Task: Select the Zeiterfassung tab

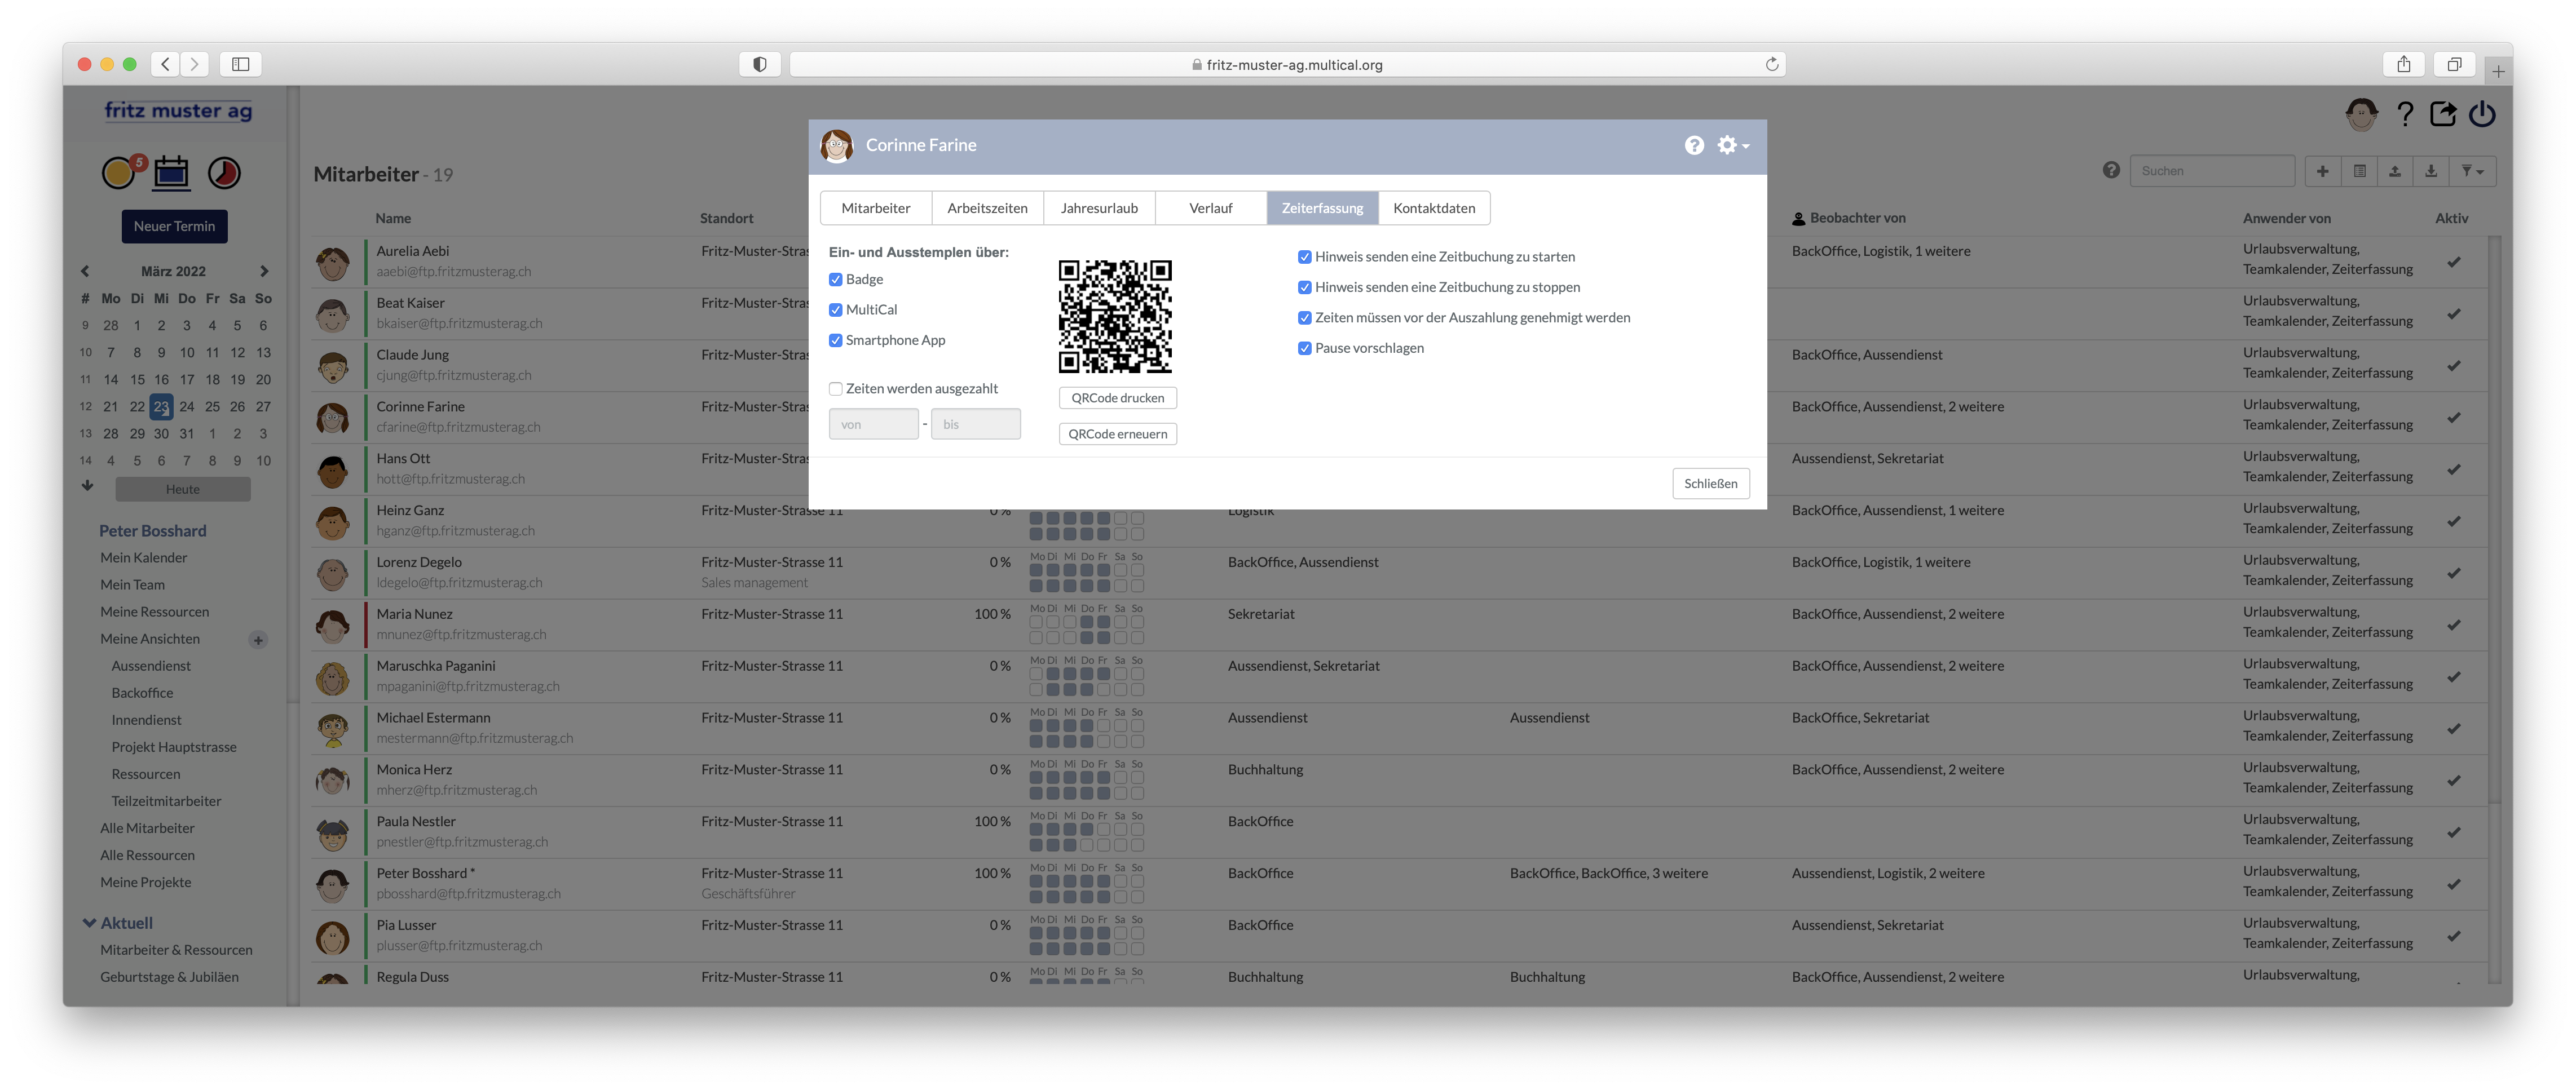Action: pos(1322,208)
